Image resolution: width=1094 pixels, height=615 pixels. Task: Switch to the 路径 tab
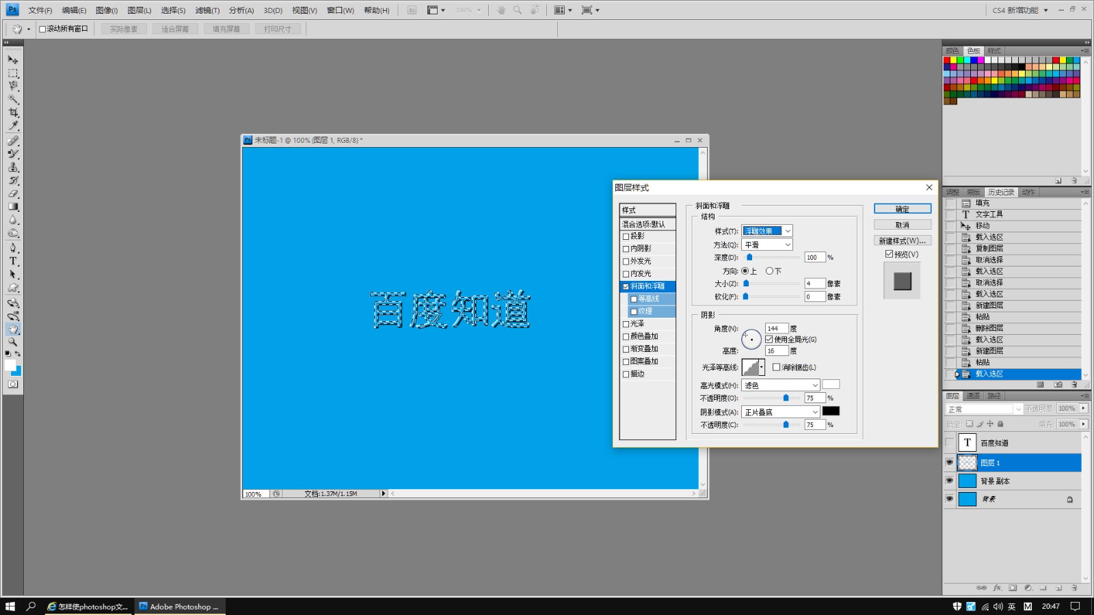[994, 396]
